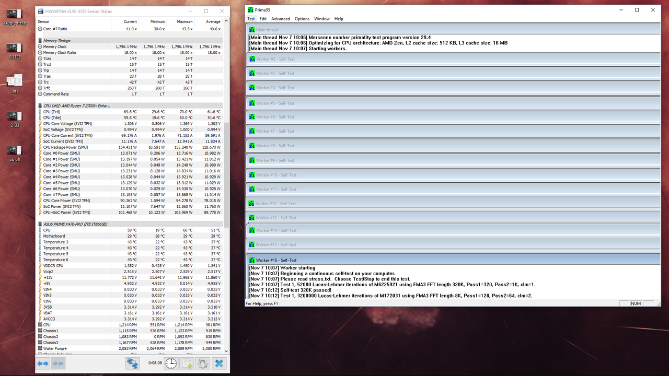Open 2133 desktop image file
This screenshot has width=669, height=376.
tap(15, 119)
